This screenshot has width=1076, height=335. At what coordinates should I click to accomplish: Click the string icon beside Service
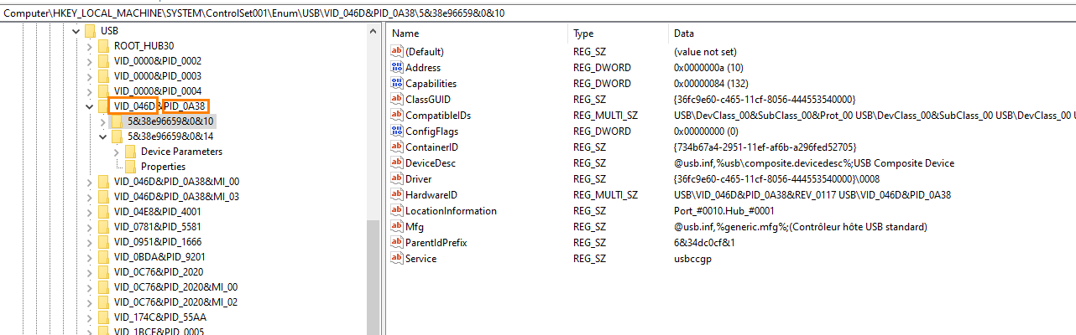click(x=397, y=259)
